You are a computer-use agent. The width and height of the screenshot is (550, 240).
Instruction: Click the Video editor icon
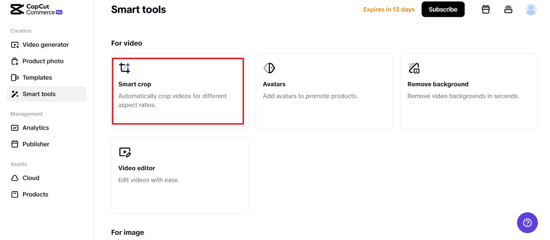(125, 152)
